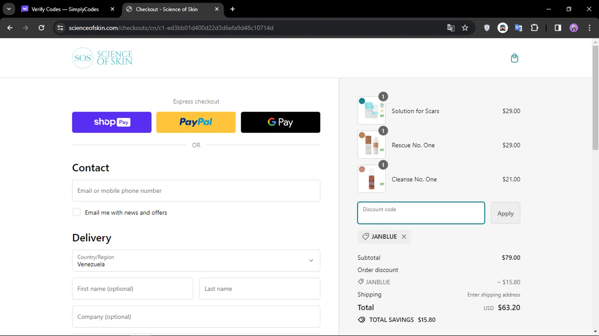Bookmark this page with the star

click(465, 28)
